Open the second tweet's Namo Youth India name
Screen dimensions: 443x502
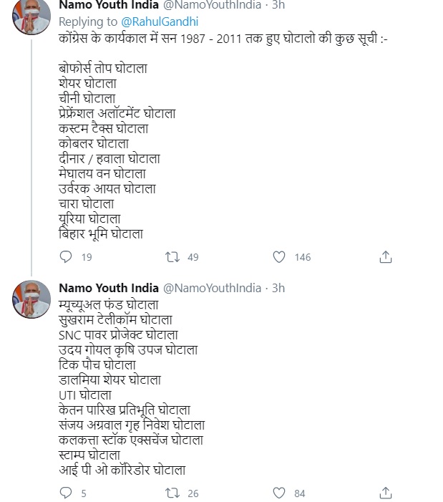click(109, 288)
